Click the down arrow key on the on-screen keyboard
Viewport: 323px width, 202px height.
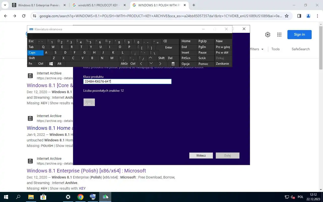point(151,64)
